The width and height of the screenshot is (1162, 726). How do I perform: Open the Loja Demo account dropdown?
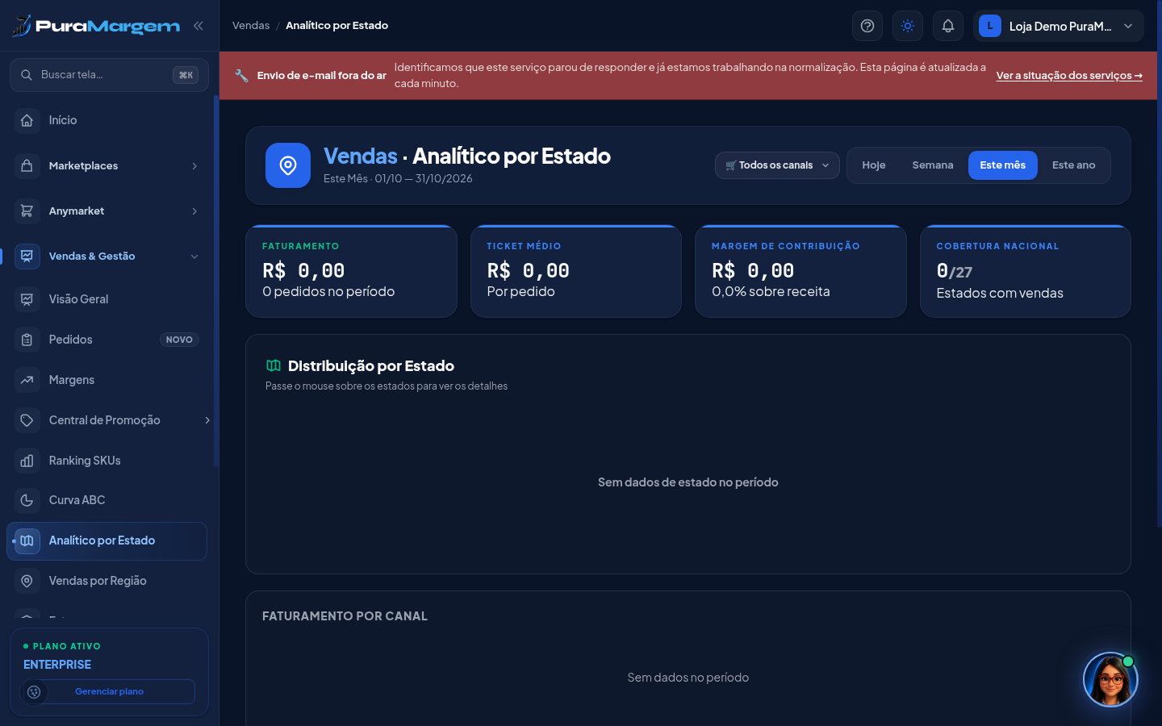[1058, 26]
